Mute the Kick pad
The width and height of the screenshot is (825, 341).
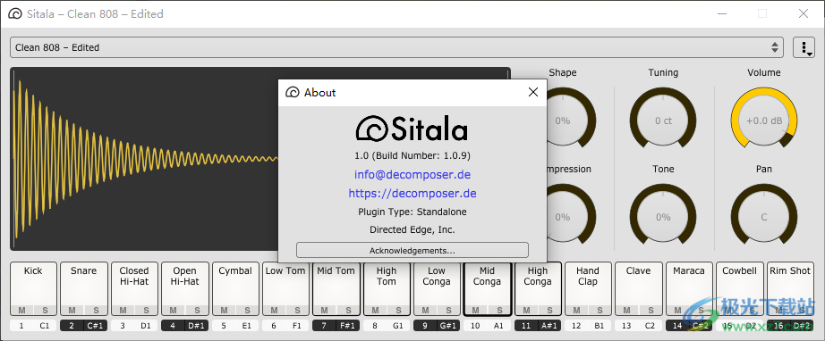tap(21, 310)
